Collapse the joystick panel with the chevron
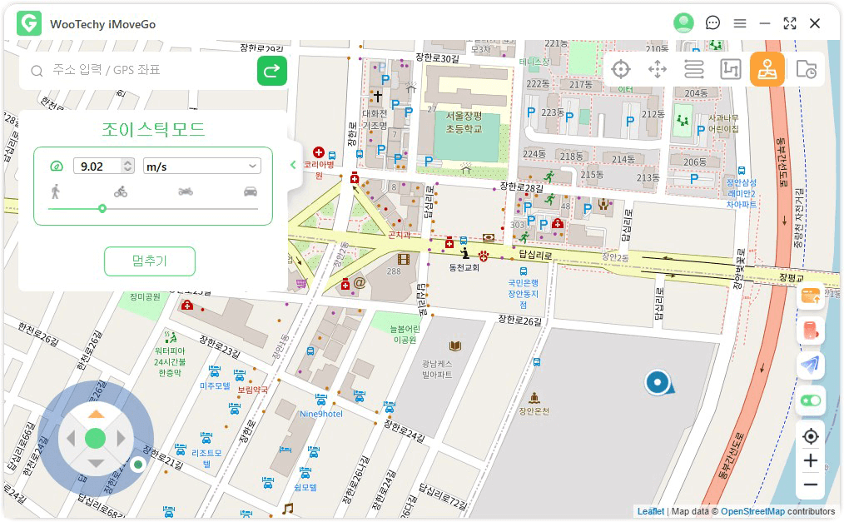The width and height of the screenshot is (844, 522). (x=292, y=165)
